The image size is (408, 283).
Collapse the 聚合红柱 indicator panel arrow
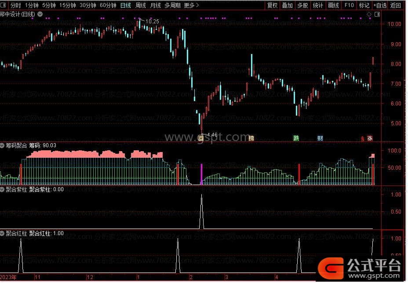2,234
